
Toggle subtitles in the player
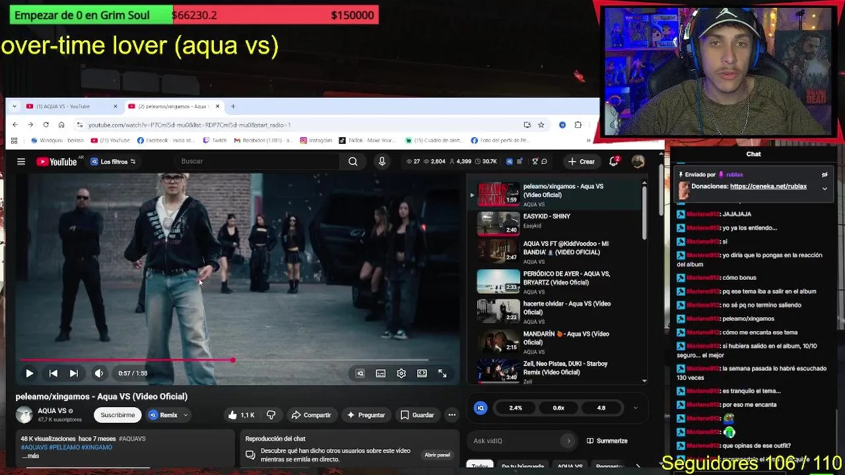click(381, 373)
